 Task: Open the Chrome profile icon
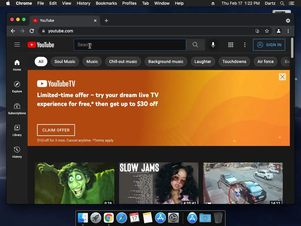tap(279, 31)
